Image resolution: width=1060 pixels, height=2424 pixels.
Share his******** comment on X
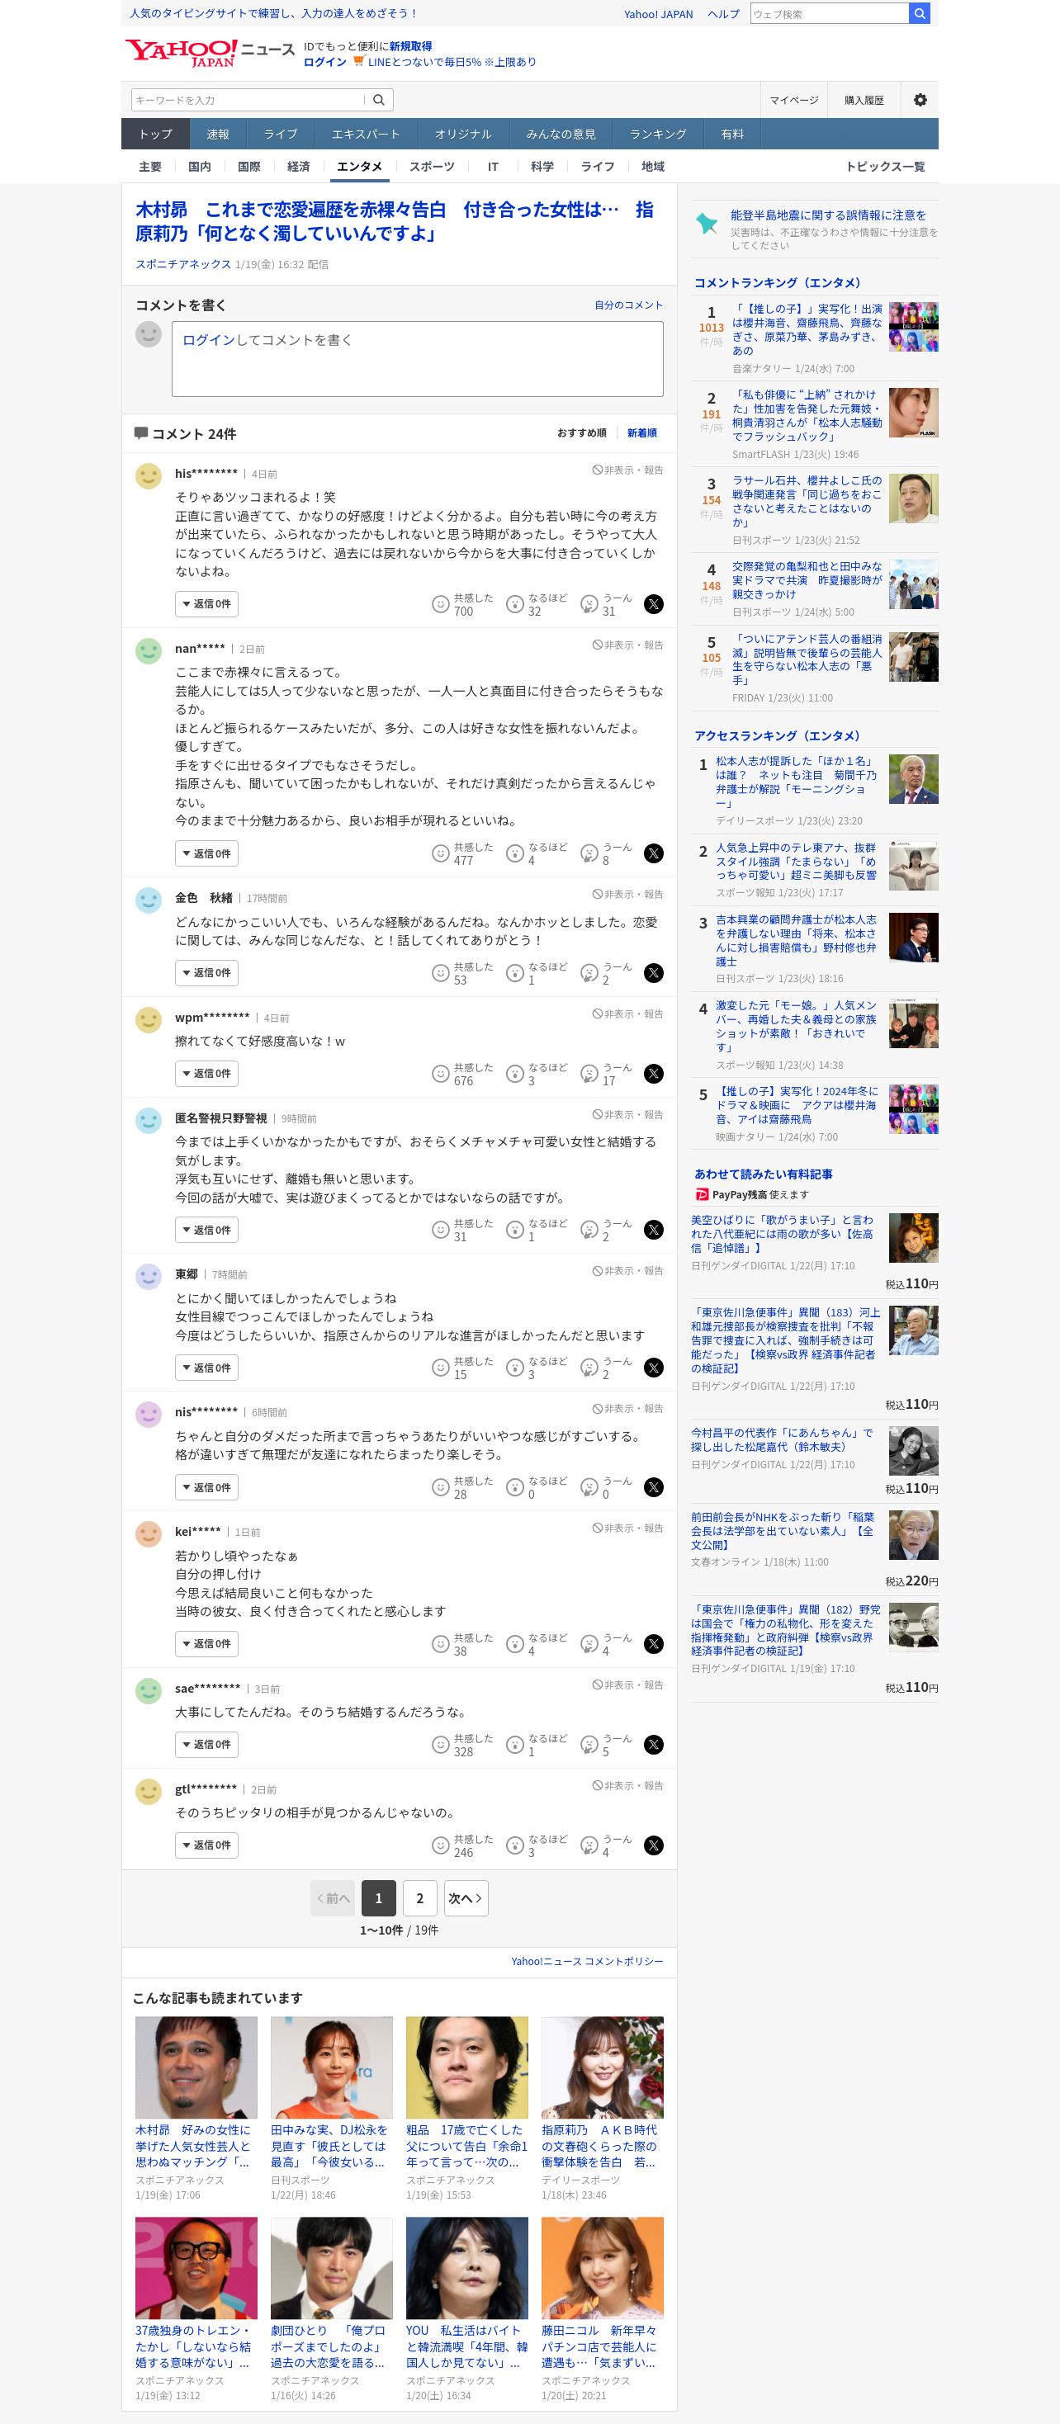(653, 604)
